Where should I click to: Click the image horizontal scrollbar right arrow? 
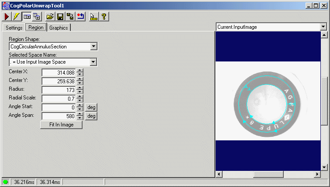click(x=317, y=174)
